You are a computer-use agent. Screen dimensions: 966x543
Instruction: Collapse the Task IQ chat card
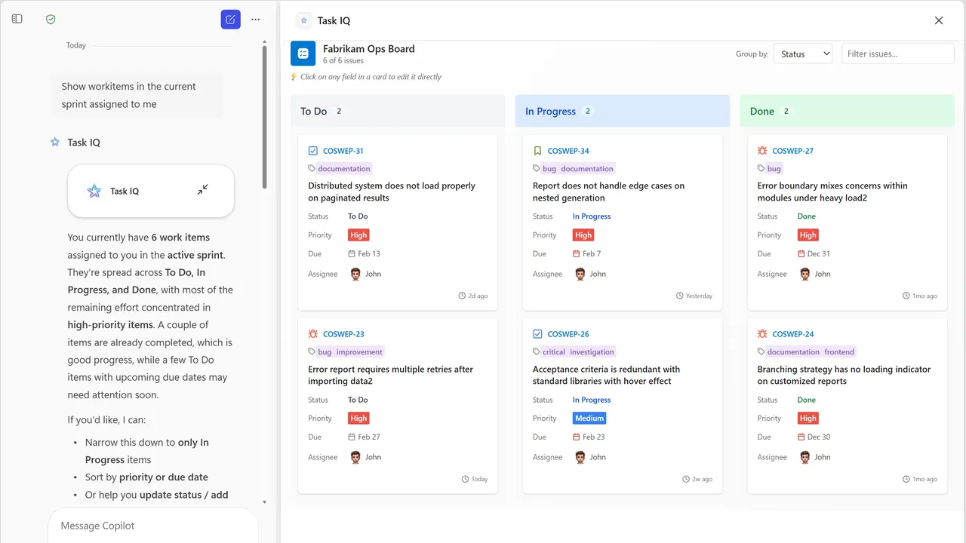click(x=203, y=190)
